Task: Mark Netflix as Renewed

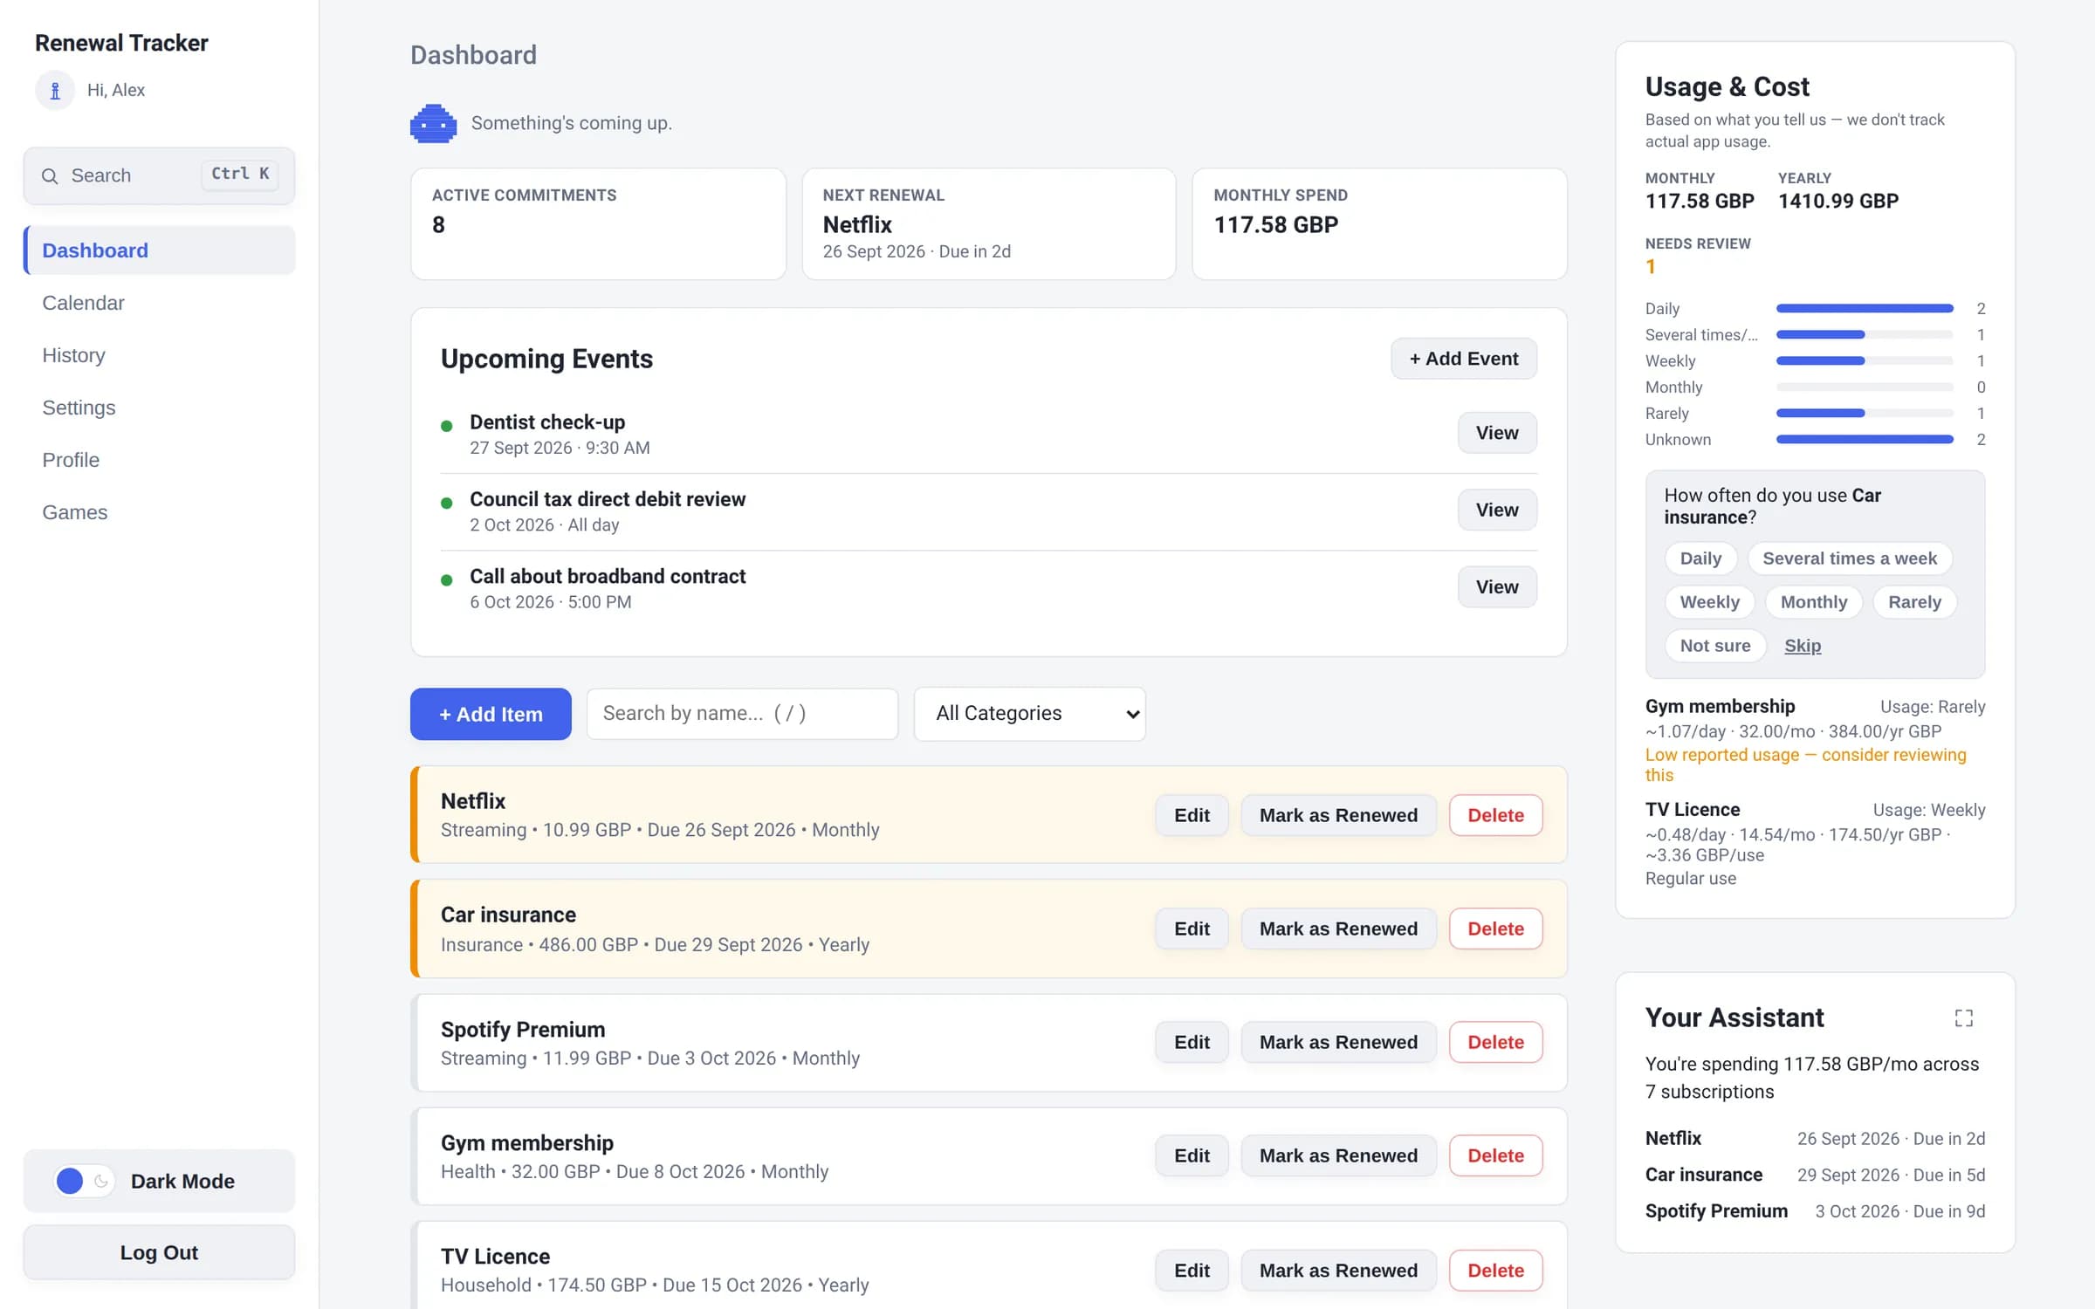Action: click(1337, 815)
